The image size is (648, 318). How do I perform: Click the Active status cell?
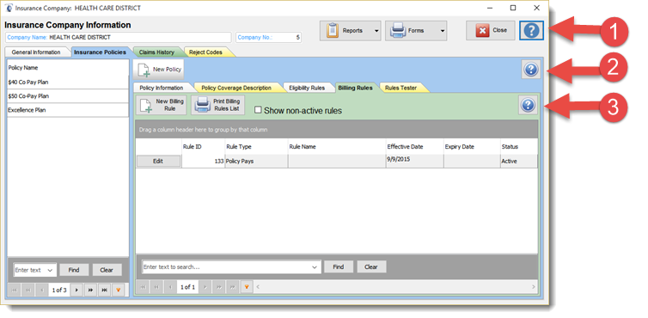[519, 162]
